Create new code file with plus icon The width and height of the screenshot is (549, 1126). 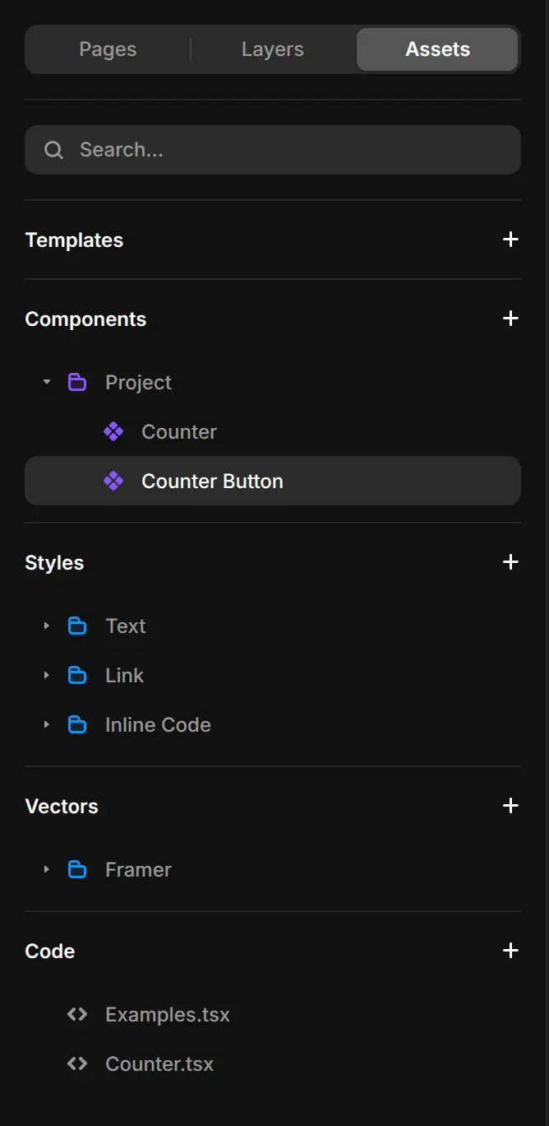510,951
